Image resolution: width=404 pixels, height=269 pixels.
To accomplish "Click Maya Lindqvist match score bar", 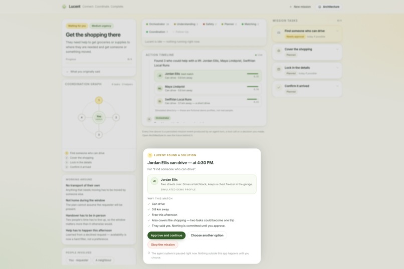I will coord(253,87).
